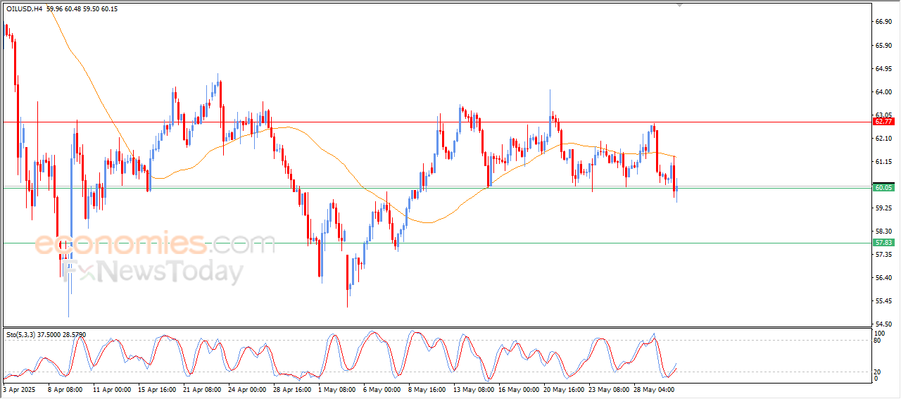Click the 24 Apr 00:00 time label
Viewport: 901px width, 399px height.
coord(247,388)
